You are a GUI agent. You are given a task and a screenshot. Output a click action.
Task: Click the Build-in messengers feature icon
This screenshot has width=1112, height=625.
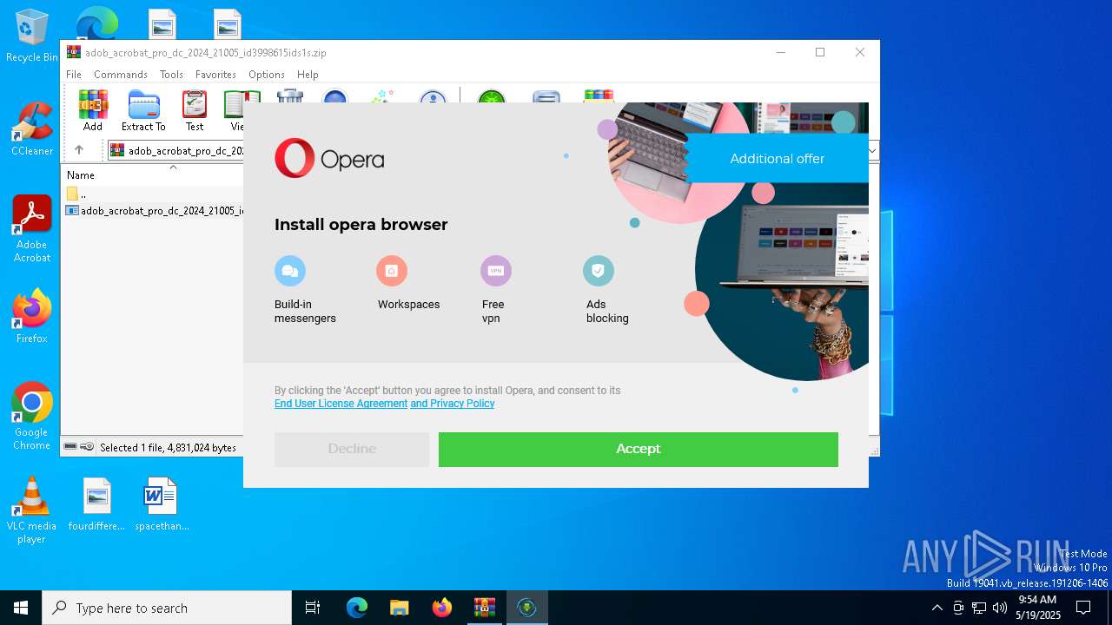pos(290,271)
